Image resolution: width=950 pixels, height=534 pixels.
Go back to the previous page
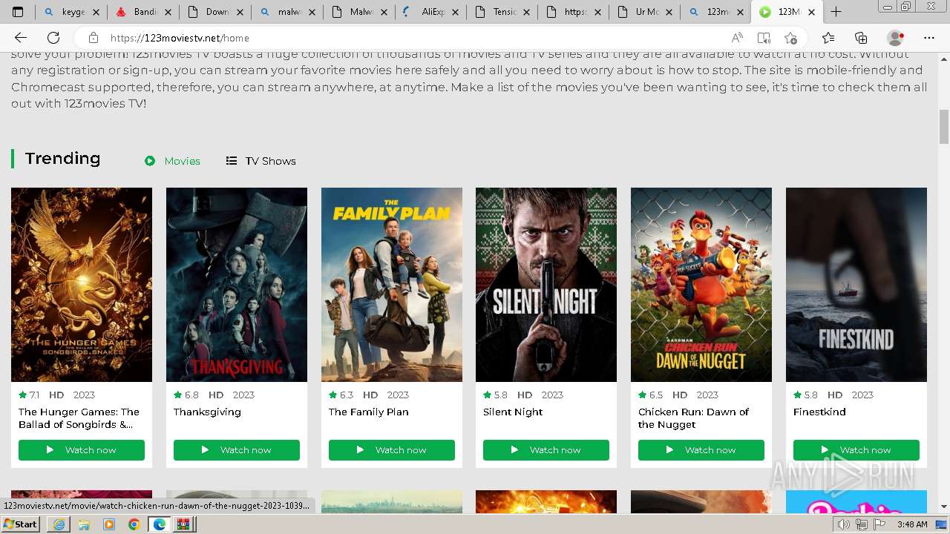point(20,38)
